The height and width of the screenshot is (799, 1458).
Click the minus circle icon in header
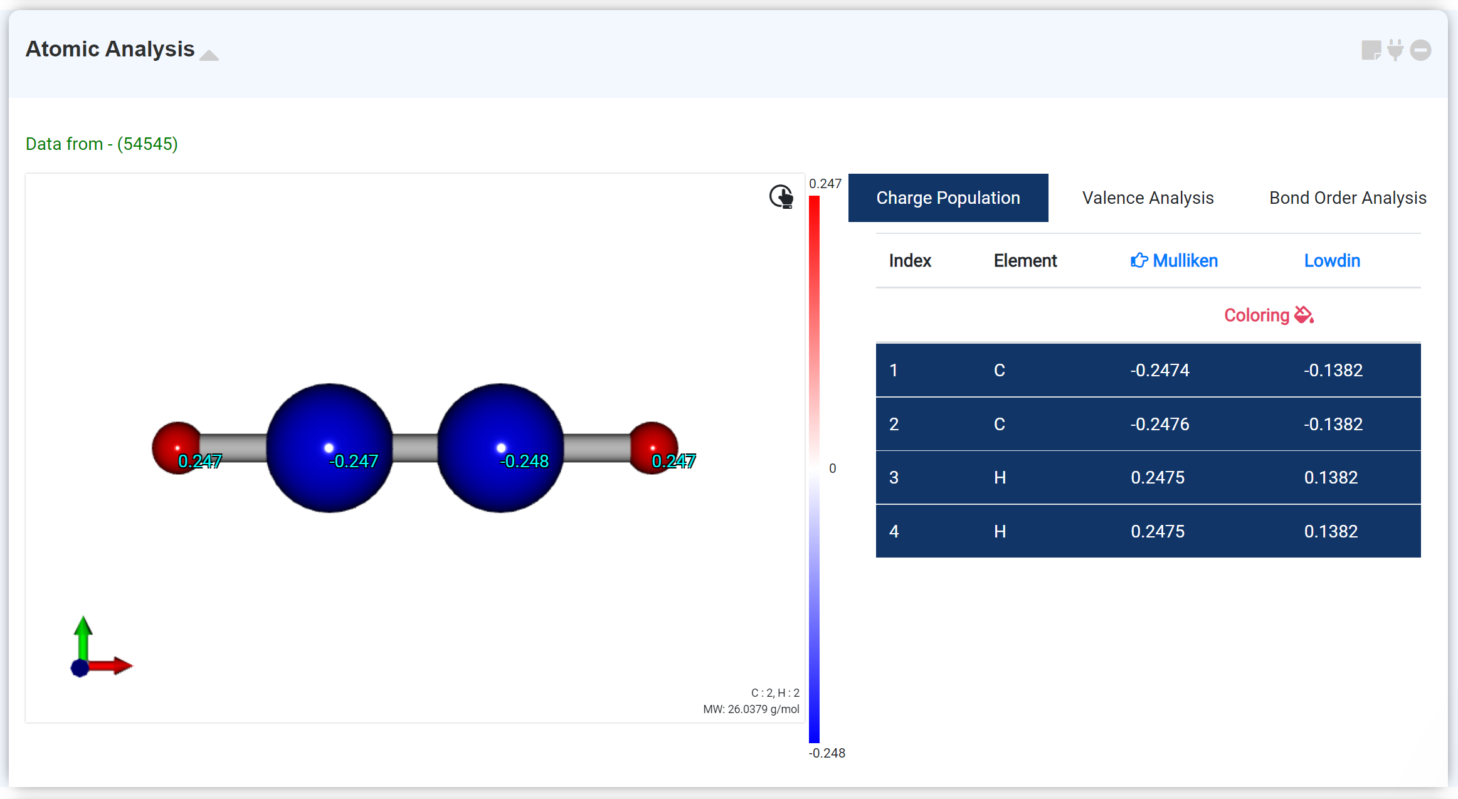click(1420, 50)
